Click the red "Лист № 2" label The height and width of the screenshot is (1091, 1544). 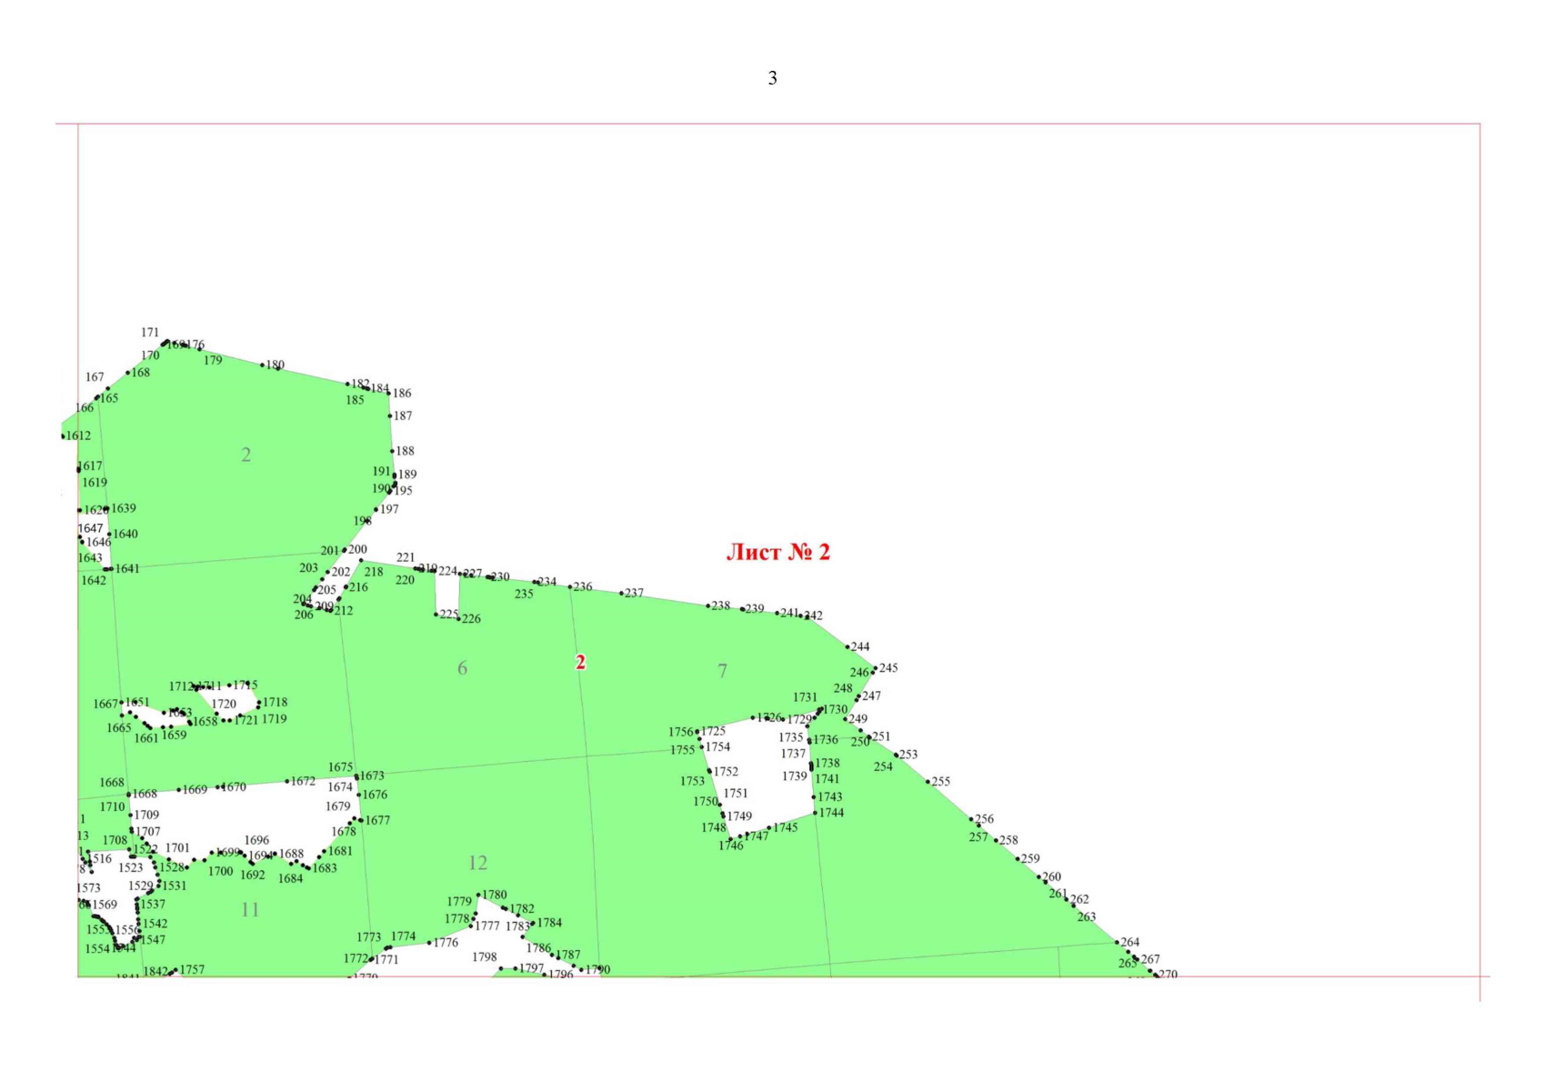coord(777,552)
